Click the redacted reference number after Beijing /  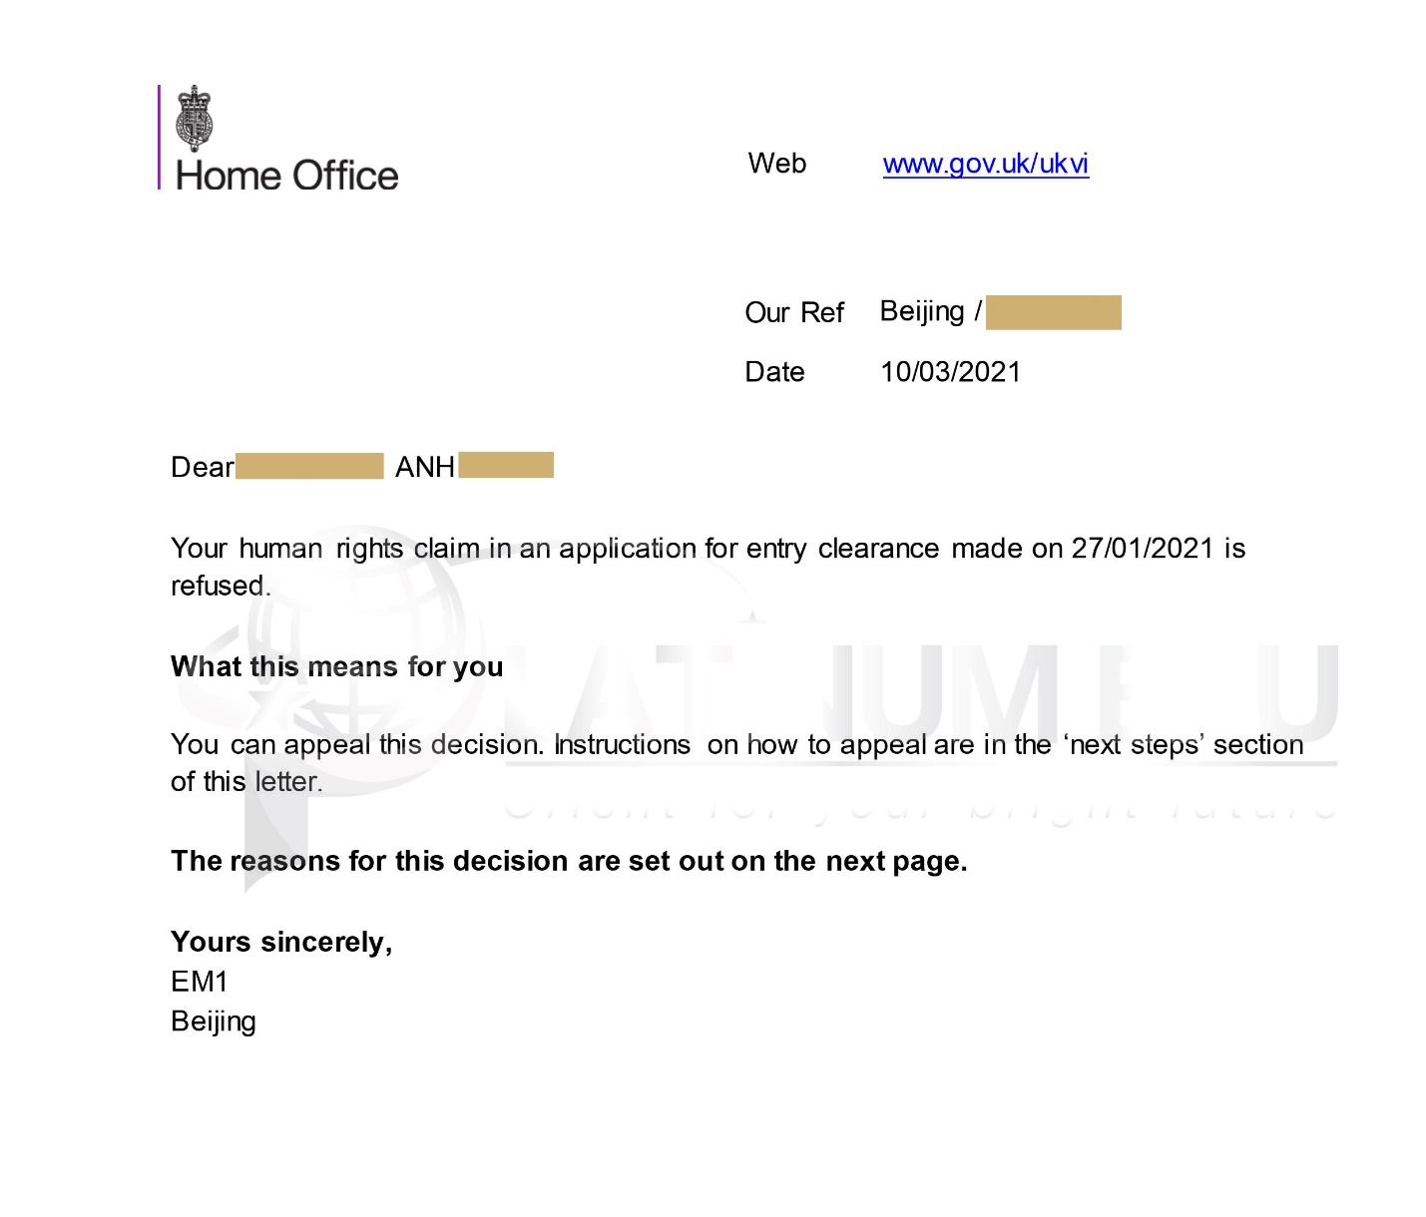click(x=1054, y=312)
